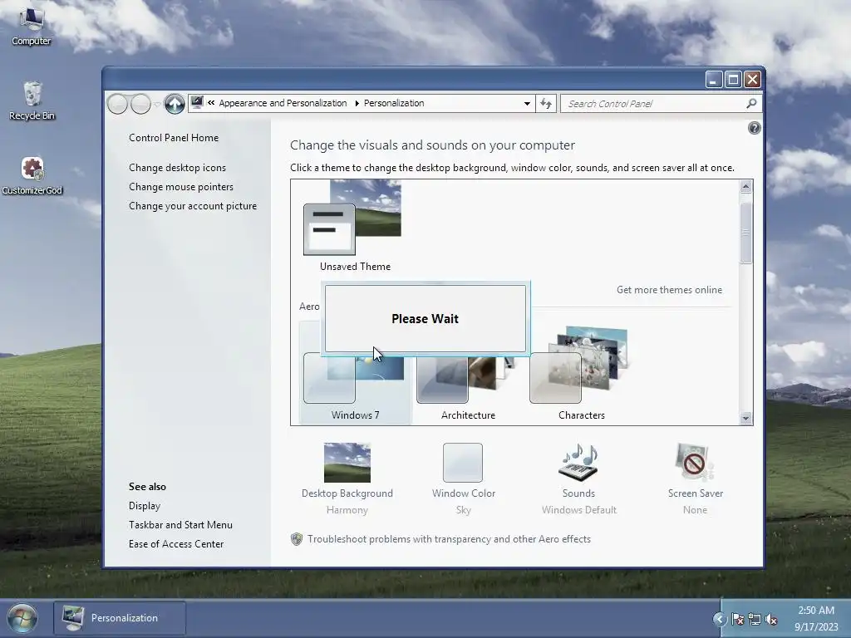This screenshot has height=638, width=851.
Task: Open the clock showing 2:50 AM
Action: coord(816,618)
